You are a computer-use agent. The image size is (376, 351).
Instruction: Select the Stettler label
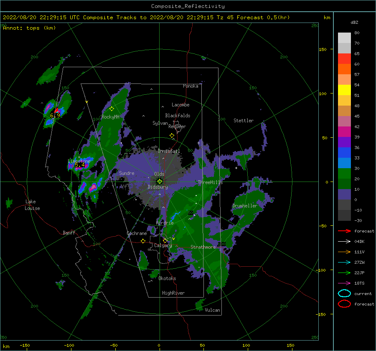244,121
